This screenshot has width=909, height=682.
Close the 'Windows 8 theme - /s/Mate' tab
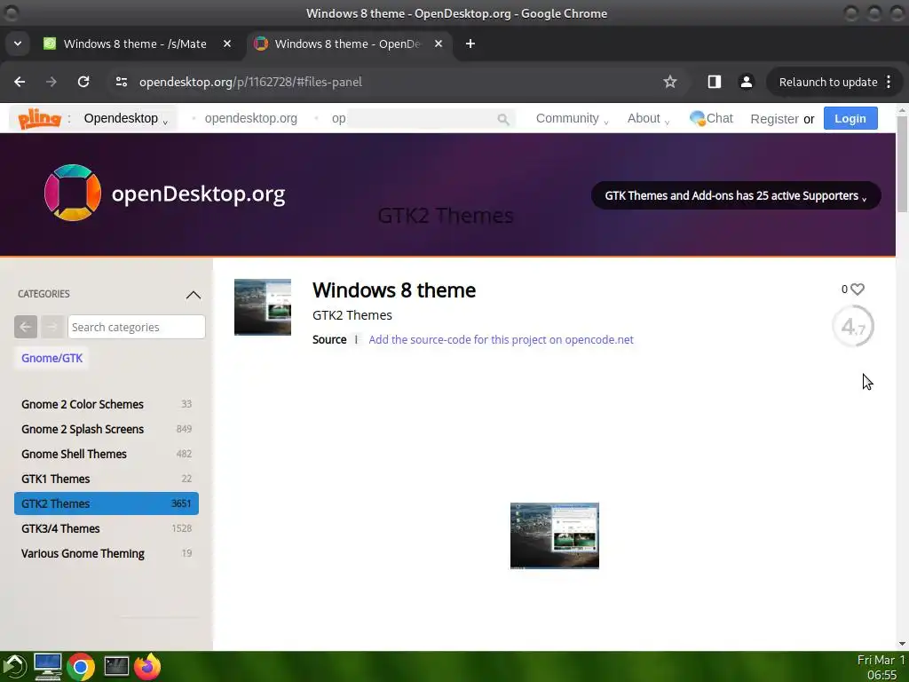click(x=227, y=44)
